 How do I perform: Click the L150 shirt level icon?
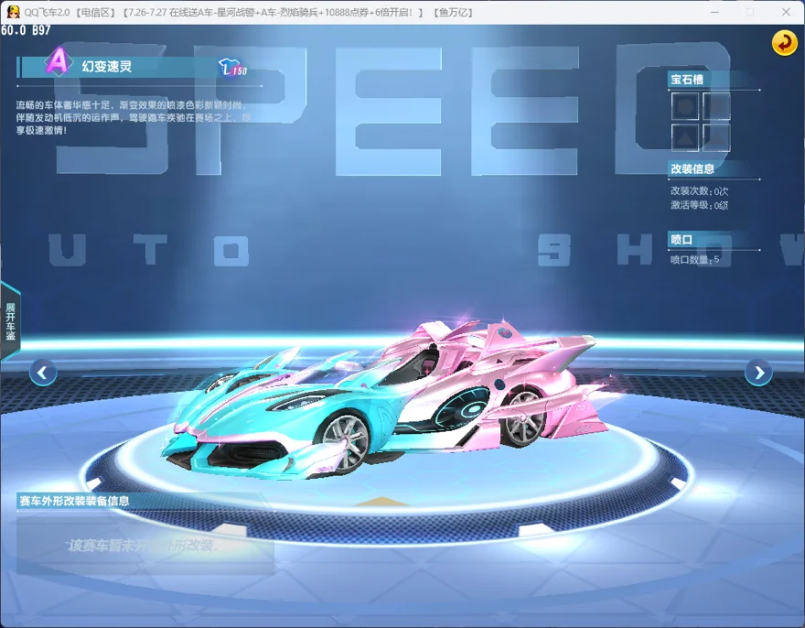tap(232, 68)
